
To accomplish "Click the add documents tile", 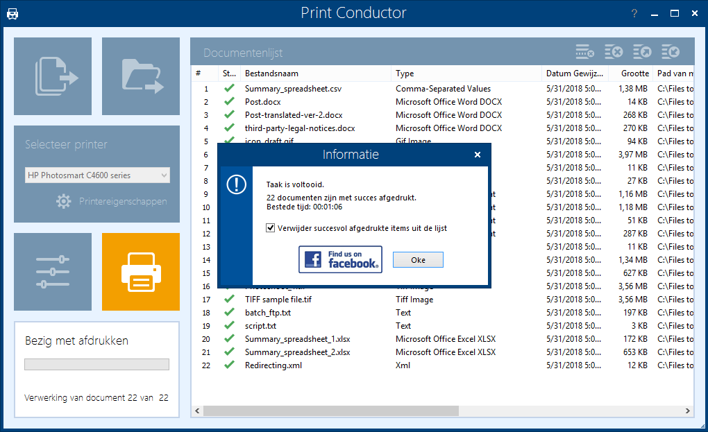I will pyautogui.click(x=53, y=76).
